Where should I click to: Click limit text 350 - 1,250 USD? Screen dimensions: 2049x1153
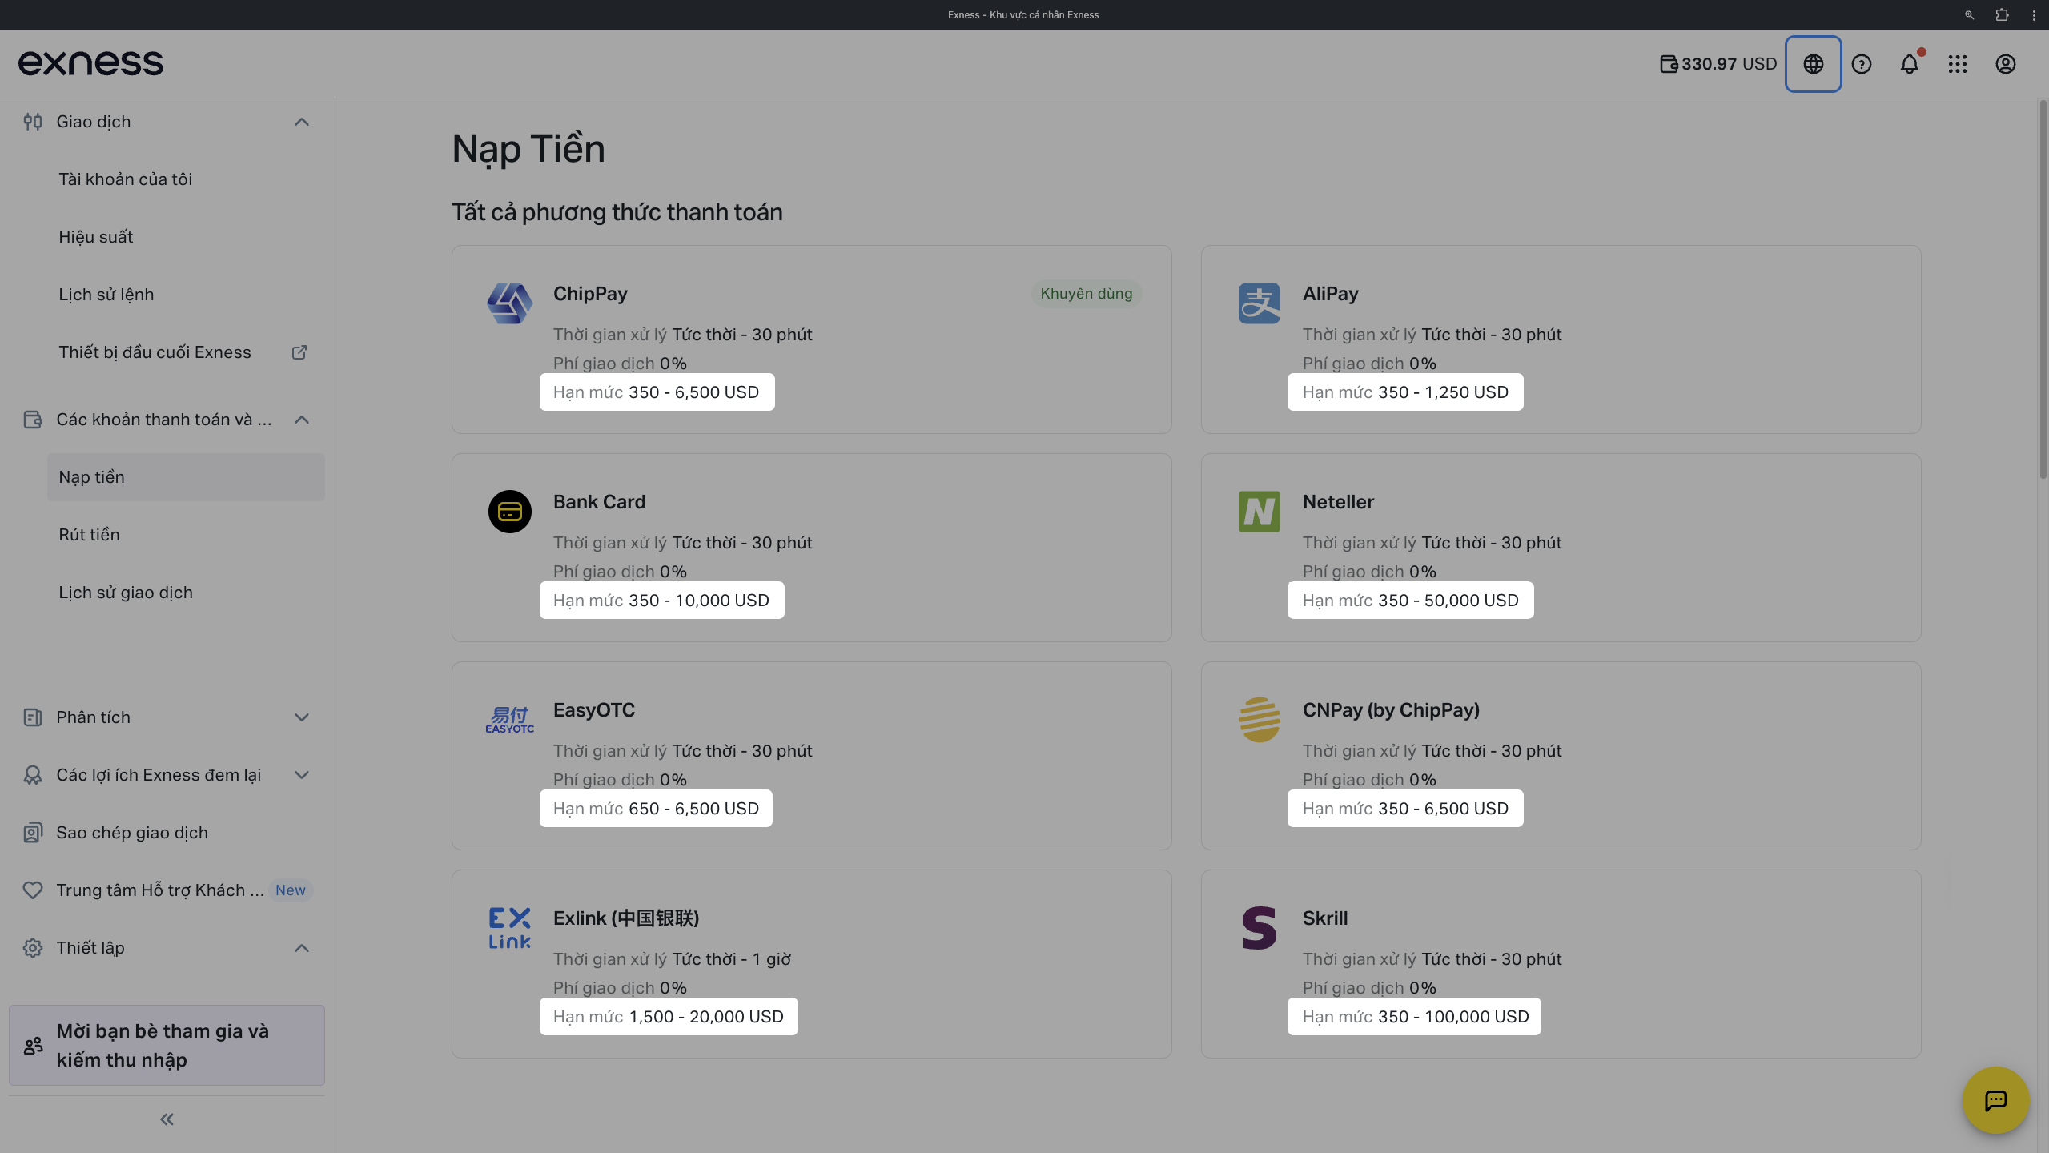click(1443, 392)
